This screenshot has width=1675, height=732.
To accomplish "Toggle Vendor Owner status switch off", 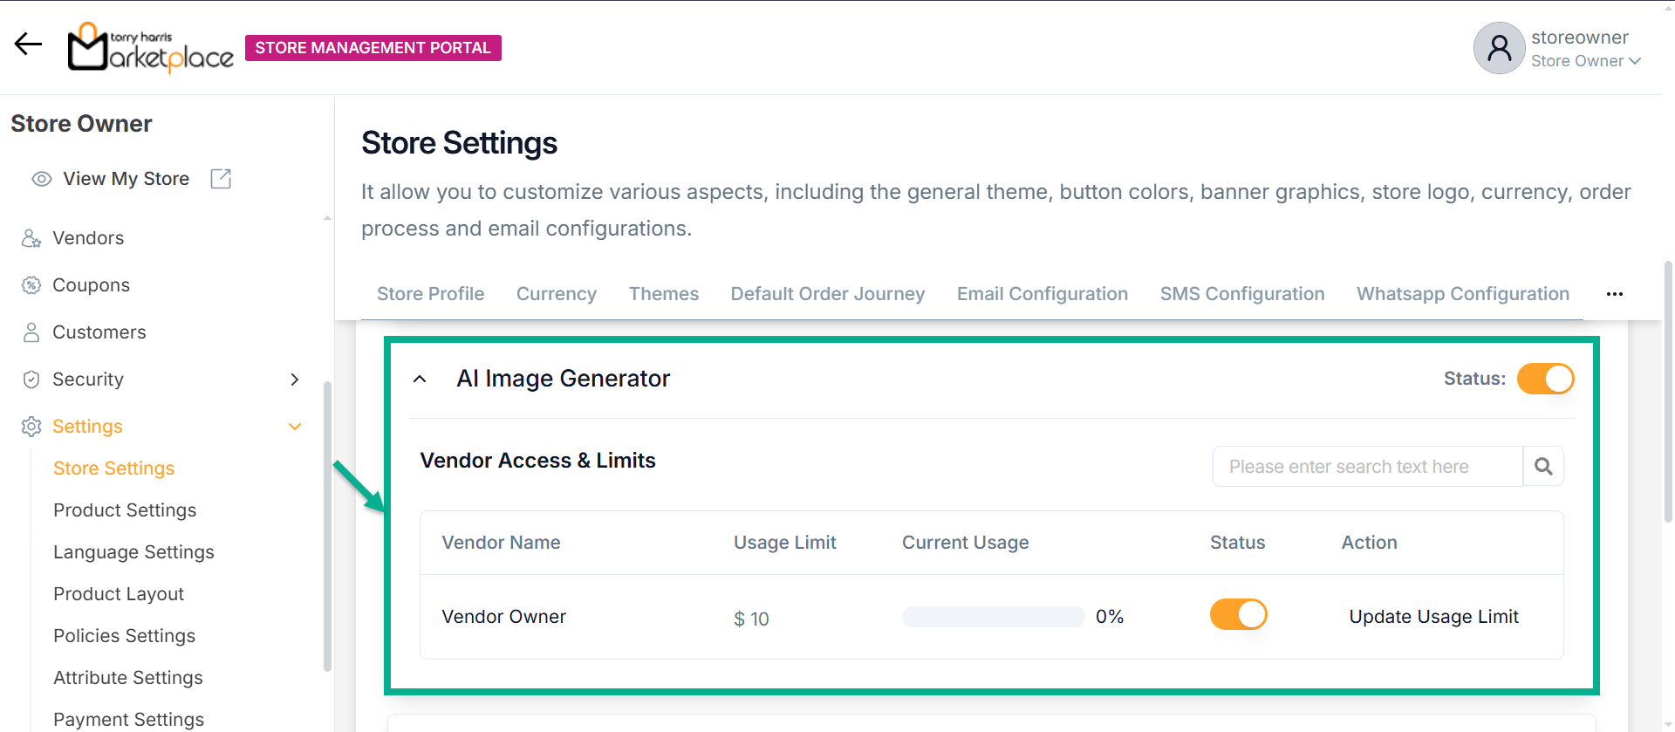I will (x=1238, y=614).
